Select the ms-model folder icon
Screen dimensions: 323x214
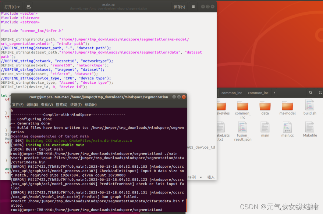pos(287,106)
